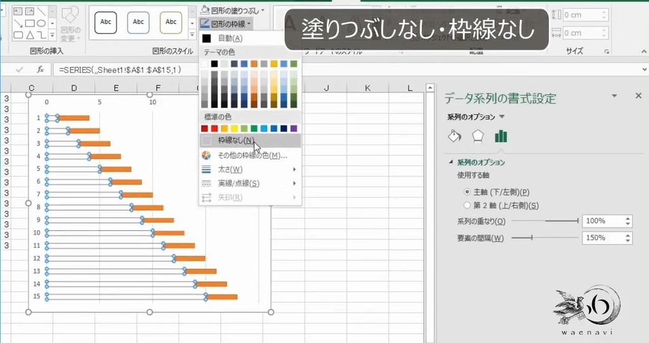Choose the oval shape
Screen dimensions: 649x343
[41, 23]
